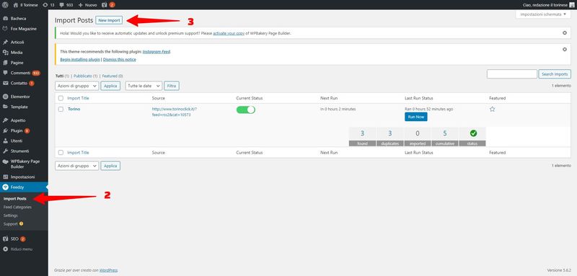Click the Filtra button
This screenshot has height=276, width=577.
click(x=172, y=86)
